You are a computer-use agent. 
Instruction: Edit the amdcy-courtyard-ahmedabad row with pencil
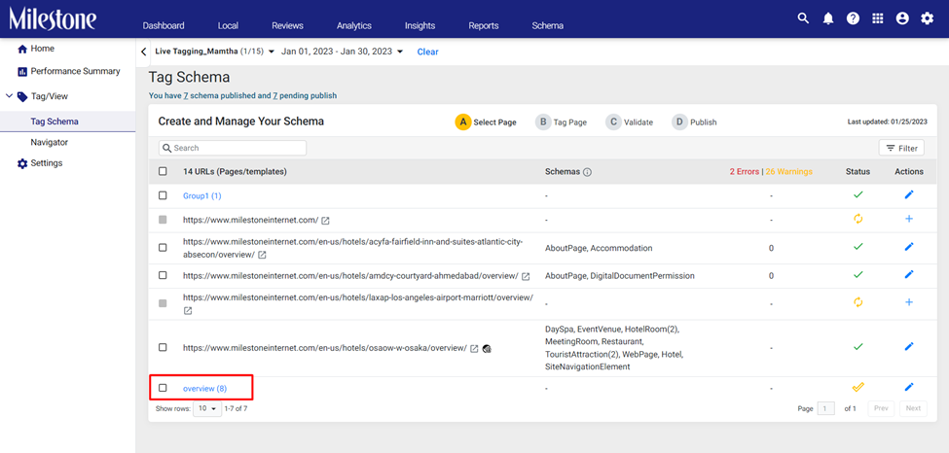click(x=908, y=274)
